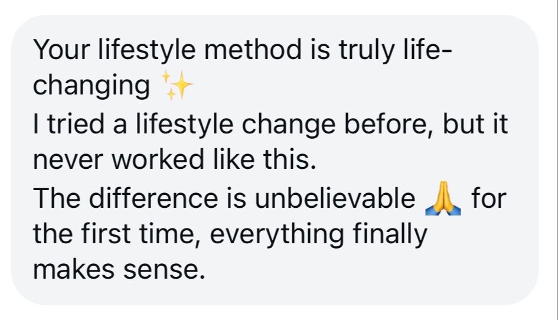Click the word "everything" in the message
The width and height of the screenshot is (558, 320).
pos(277,235)
